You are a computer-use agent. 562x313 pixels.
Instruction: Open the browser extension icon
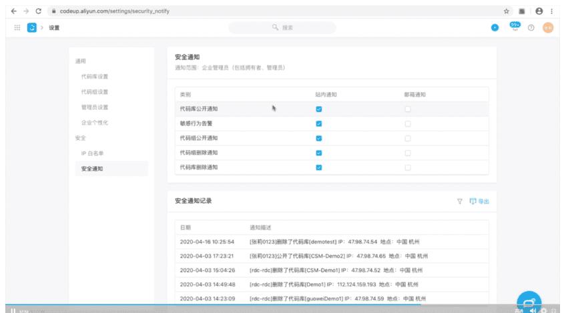coord(522,11)
